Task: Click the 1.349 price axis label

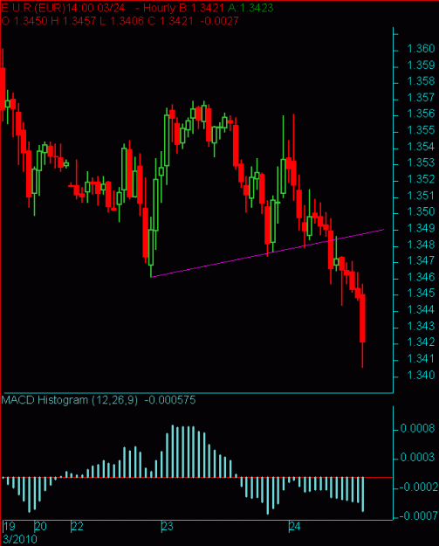Action: (421, 228)
